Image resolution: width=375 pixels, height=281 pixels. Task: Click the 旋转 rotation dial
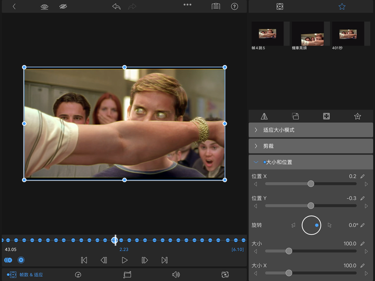pos(311,225)
